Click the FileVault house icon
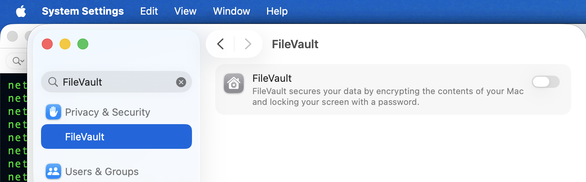The height and width of the screenshot is (182, 586). (234, 83)
